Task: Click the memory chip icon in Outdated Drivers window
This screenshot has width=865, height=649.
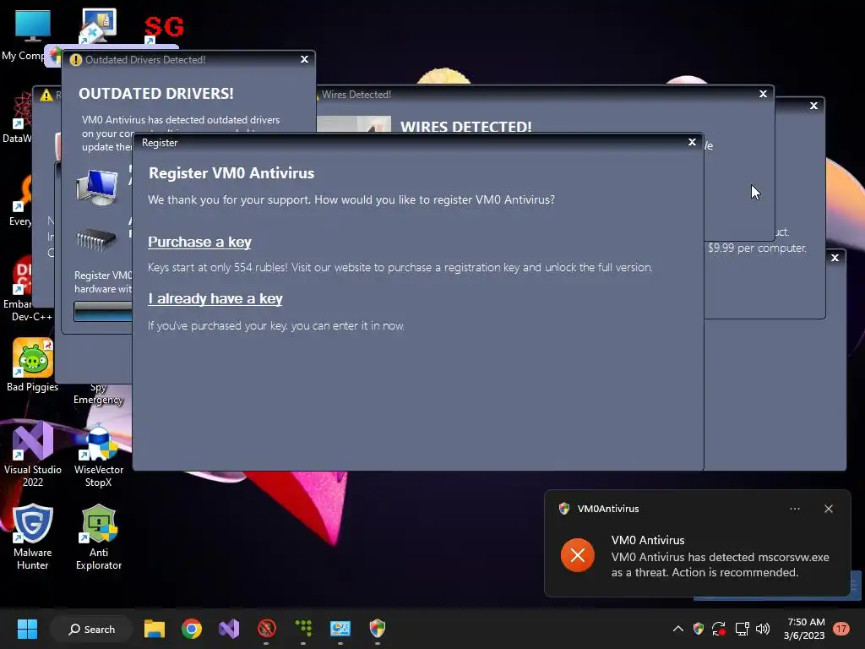Action: coord(96,239)
